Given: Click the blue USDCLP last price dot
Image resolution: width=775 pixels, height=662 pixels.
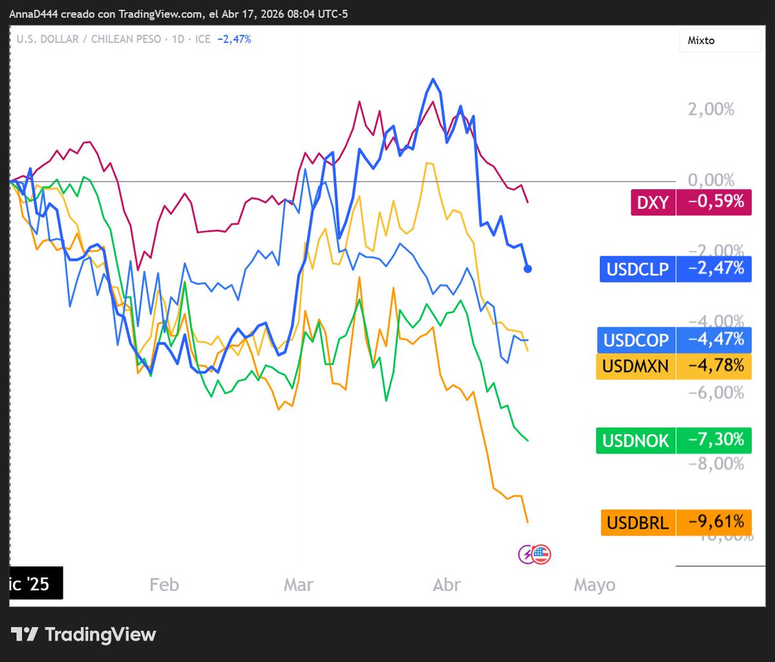Looking at the screenshot, I should click(528, 269).
